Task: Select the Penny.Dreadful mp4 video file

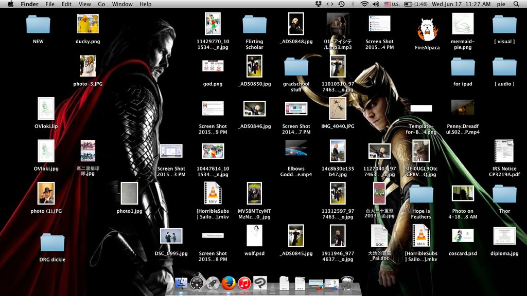Action: (x=463, y=117)
